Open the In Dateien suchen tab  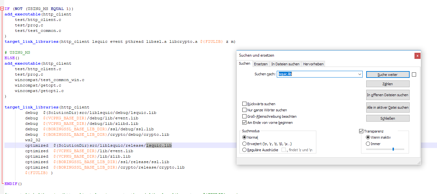pos(285,63)
